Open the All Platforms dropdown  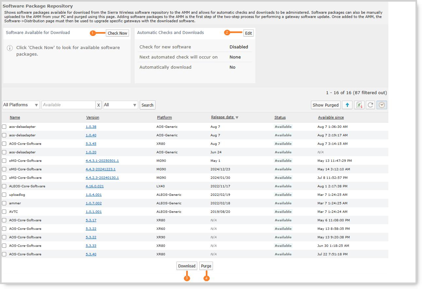[21, 105]
